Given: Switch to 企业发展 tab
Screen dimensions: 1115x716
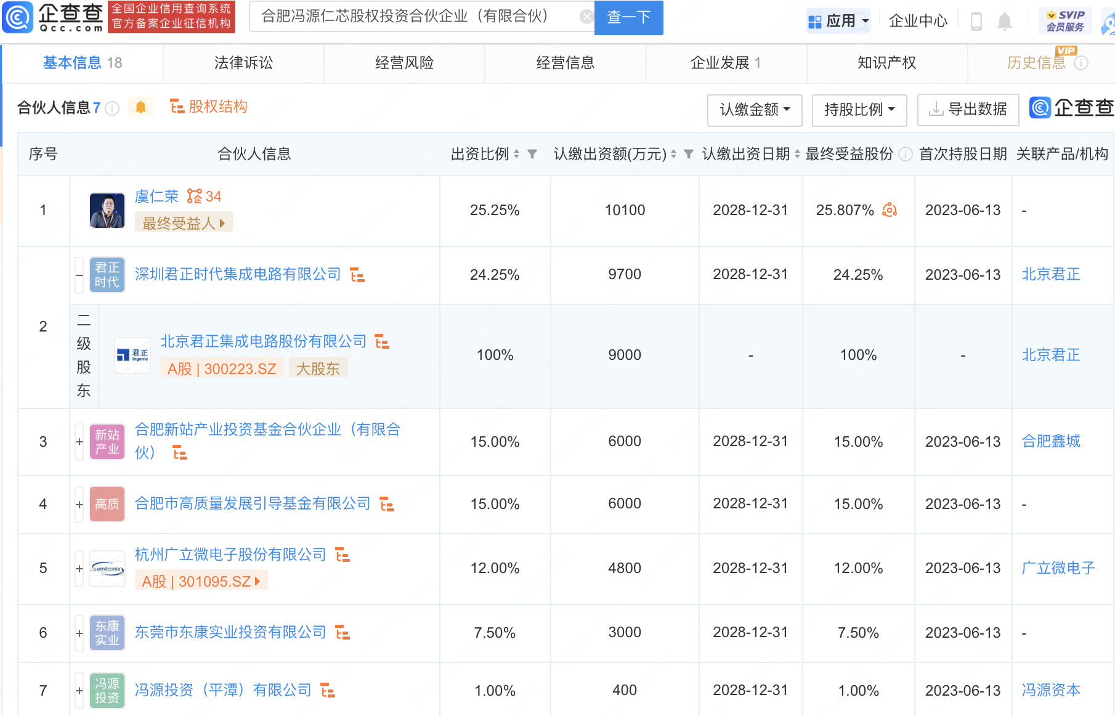Looking at the screenshot, I should click(x=726, y=63).
